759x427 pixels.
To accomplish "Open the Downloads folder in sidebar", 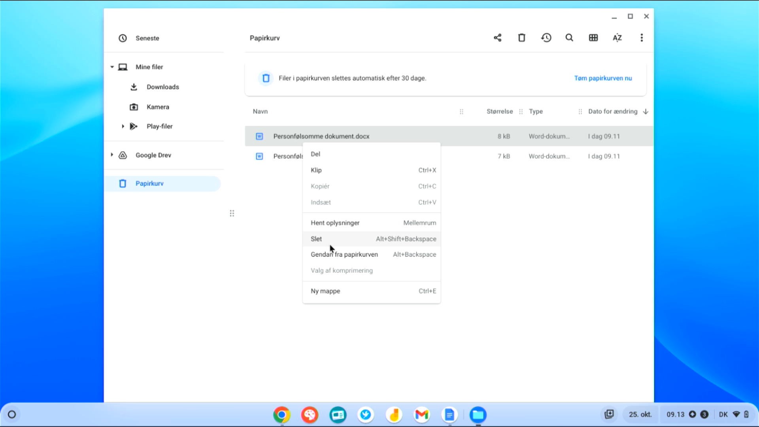I will (162, 87).
